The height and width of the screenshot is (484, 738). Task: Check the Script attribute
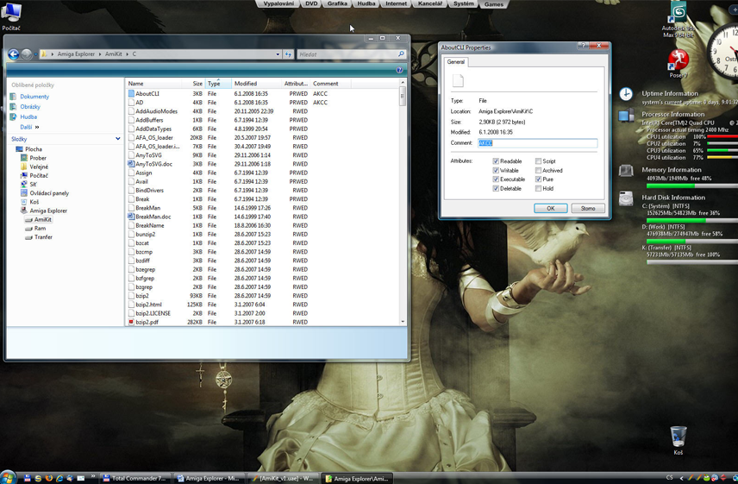coord(538,161)
